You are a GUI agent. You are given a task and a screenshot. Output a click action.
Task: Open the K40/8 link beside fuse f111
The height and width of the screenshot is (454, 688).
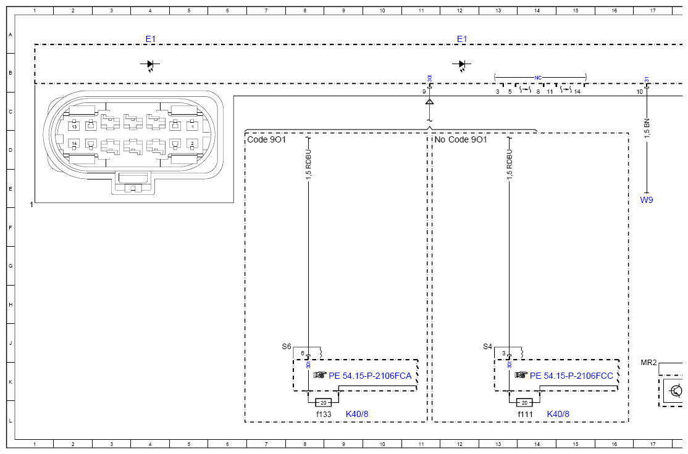click(558, 414)
